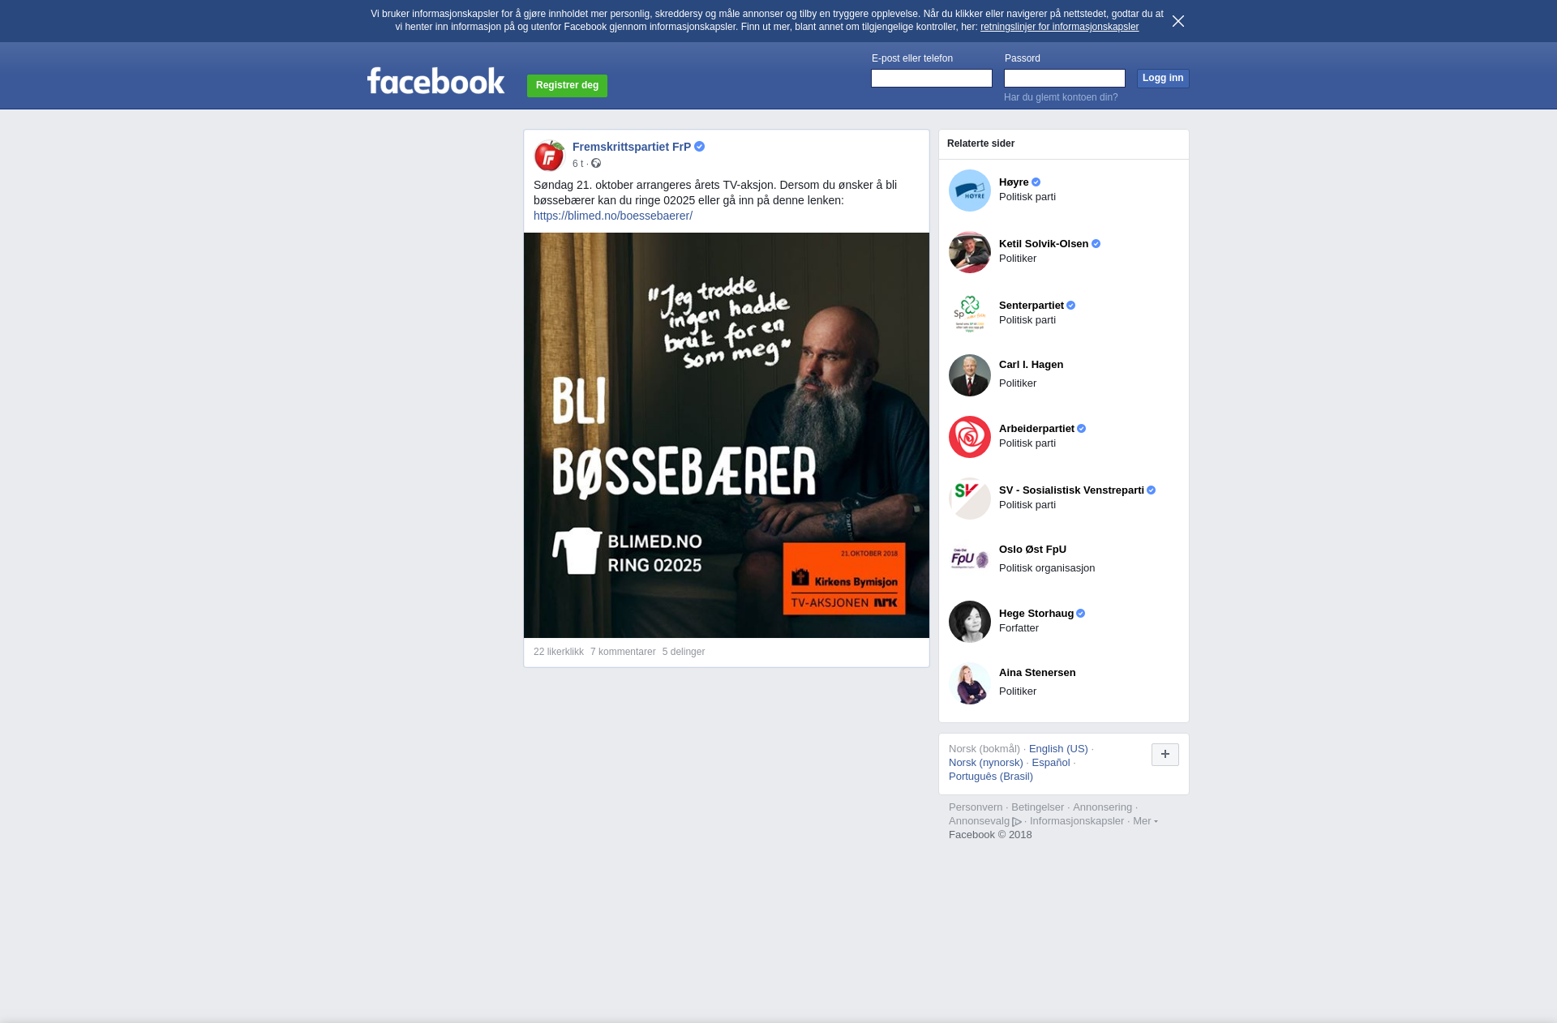Open the 7 kommentarer link

pyautogui.click(x=623, y=652)
